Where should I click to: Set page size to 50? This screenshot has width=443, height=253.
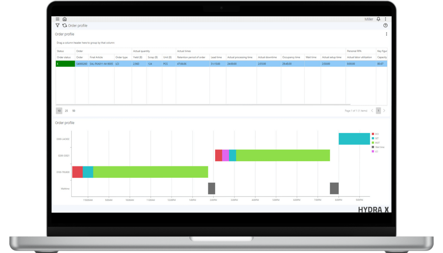pos(74,111)
